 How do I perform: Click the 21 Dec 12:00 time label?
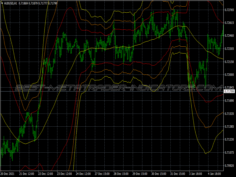pyautogui.click(x=27, y=174)
